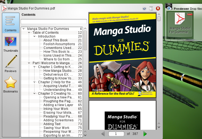
Task: Switch to the Thumbnails panel
Action: 11,44
